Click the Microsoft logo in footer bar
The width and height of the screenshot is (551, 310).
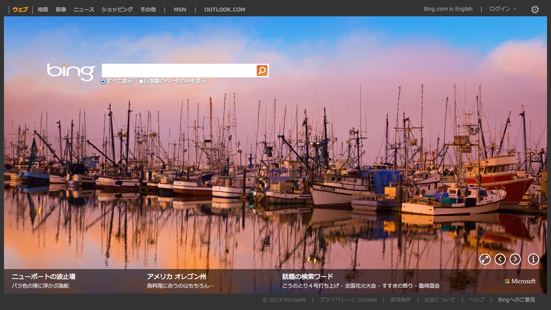coord(520,281)
